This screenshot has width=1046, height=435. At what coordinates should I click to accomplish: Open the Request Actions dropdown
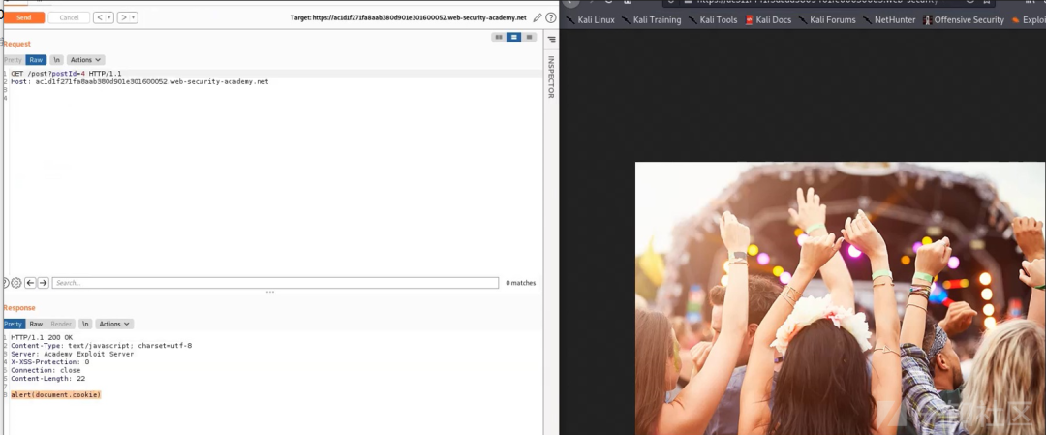click(x=86, y=60)
